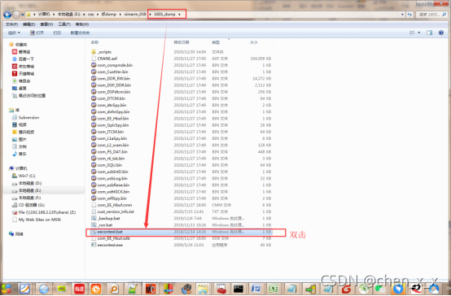The height and width of the screenshot is (296, 451).
Task: Select CD 驱动器 (G:) in sidebar
Action: point(32,205)
